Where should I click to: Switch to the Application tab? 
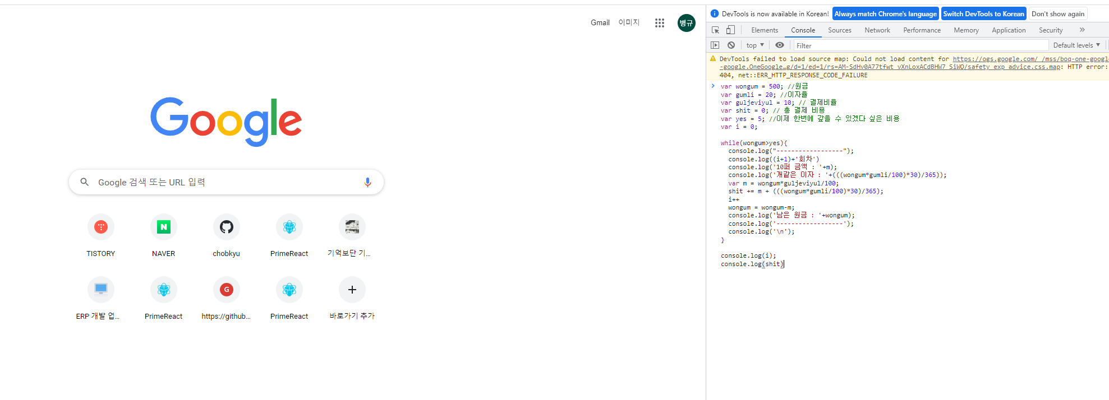tap(1009, 30)
